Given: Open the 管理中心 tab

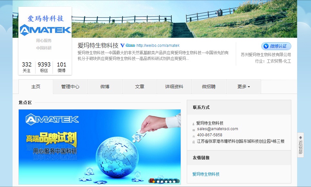Looking at the screenshot, I should (70, 87).
